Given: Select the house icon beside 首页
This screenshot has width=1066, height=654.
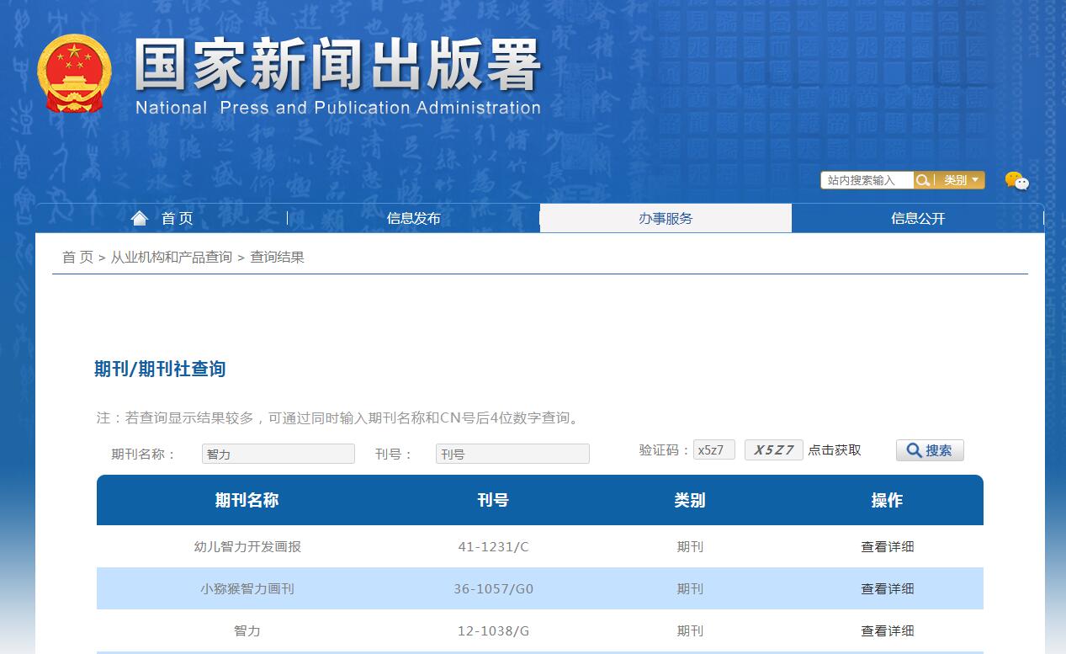Looking at the screenshot, I should (139, 217).
